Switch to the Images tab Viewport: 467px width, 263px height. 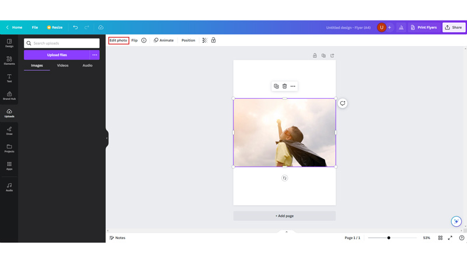[37, 65]
